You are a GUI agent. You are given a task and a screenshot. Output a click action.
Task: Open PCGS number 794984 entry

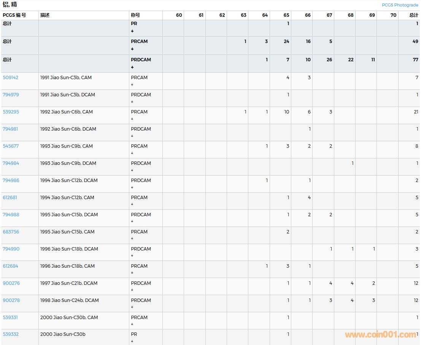click(11, 163)
